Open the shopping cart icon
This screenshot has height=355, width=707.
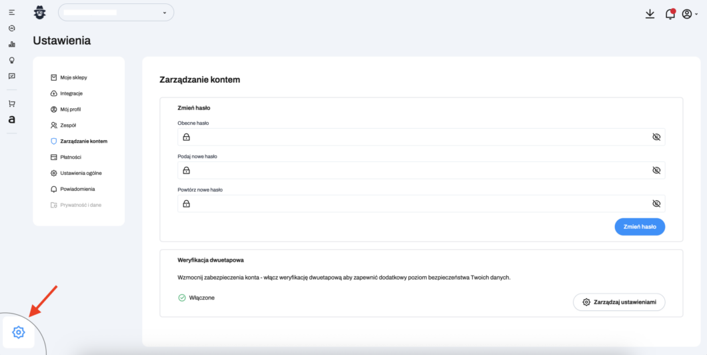click(x=11, y=103)
